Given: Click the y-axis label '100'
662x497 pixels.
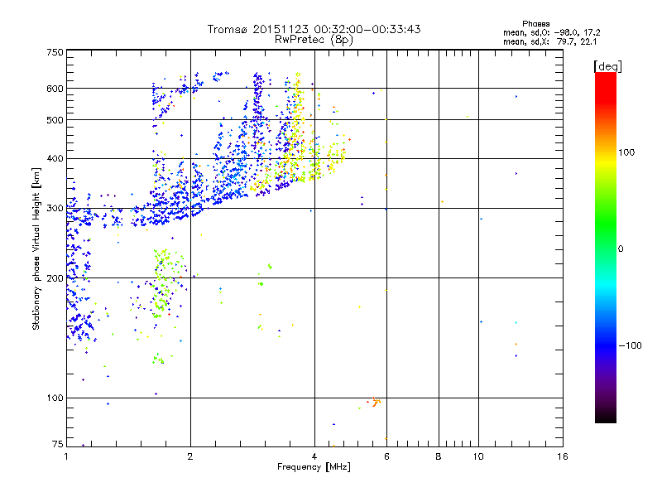Looking at the screenshot, I should coord(55,398).
